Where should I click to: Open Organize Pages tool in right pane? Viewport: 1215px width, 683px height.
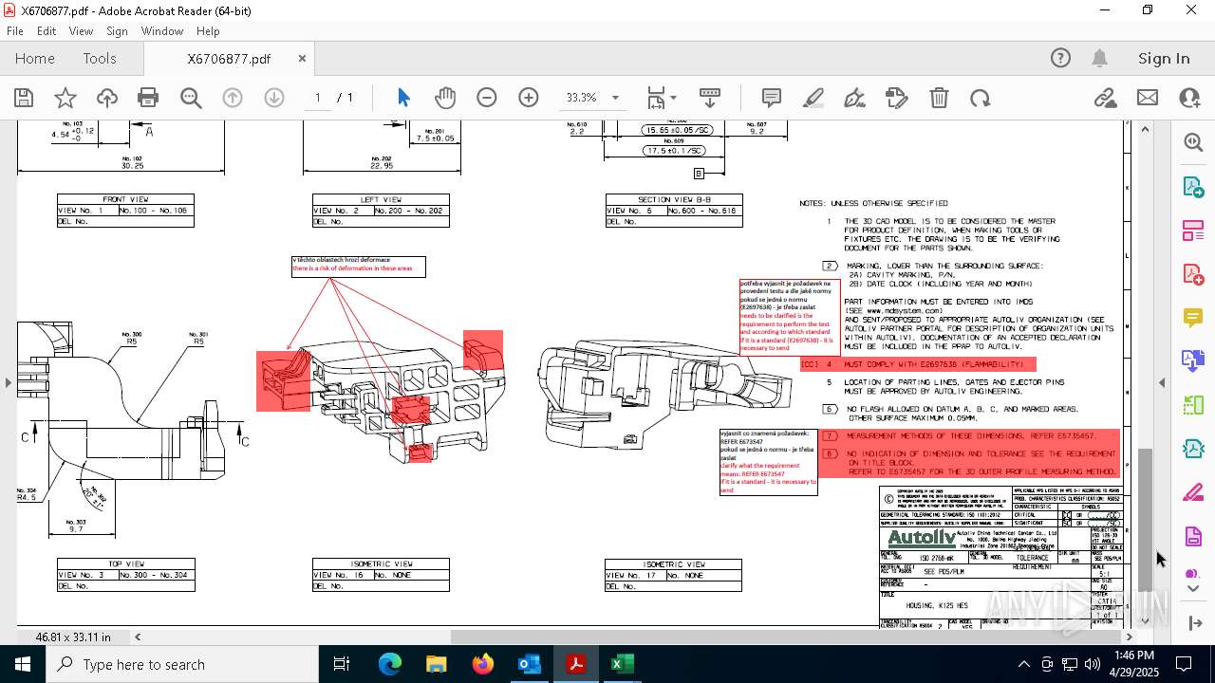pos(1193,230)
